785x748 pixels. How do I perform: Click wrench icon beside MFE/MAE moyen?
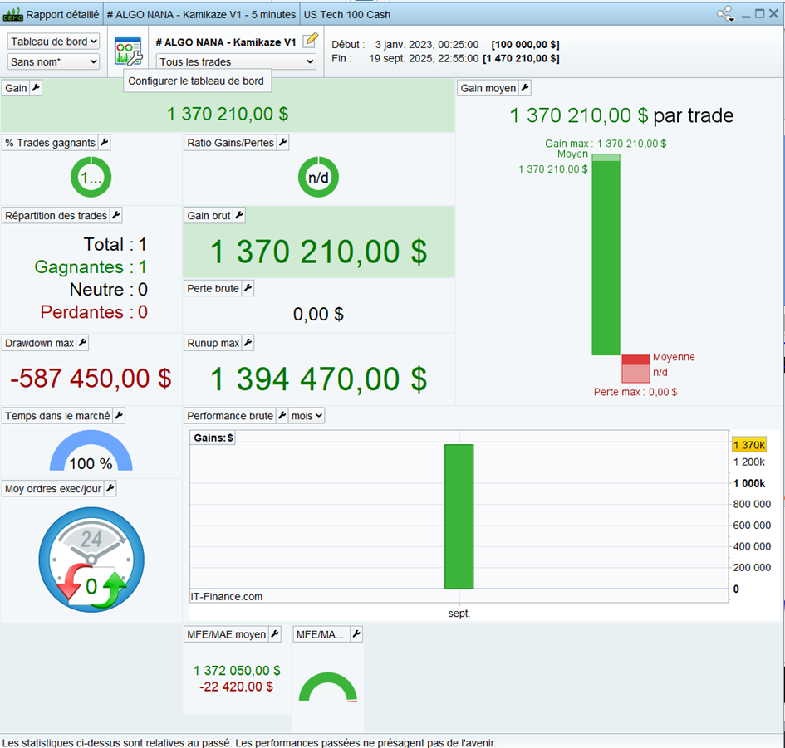[x=275, y=634]
